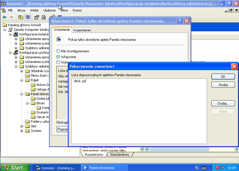Click the Properties toolbar icon
239x171 pixels.
tap(36, 17)
